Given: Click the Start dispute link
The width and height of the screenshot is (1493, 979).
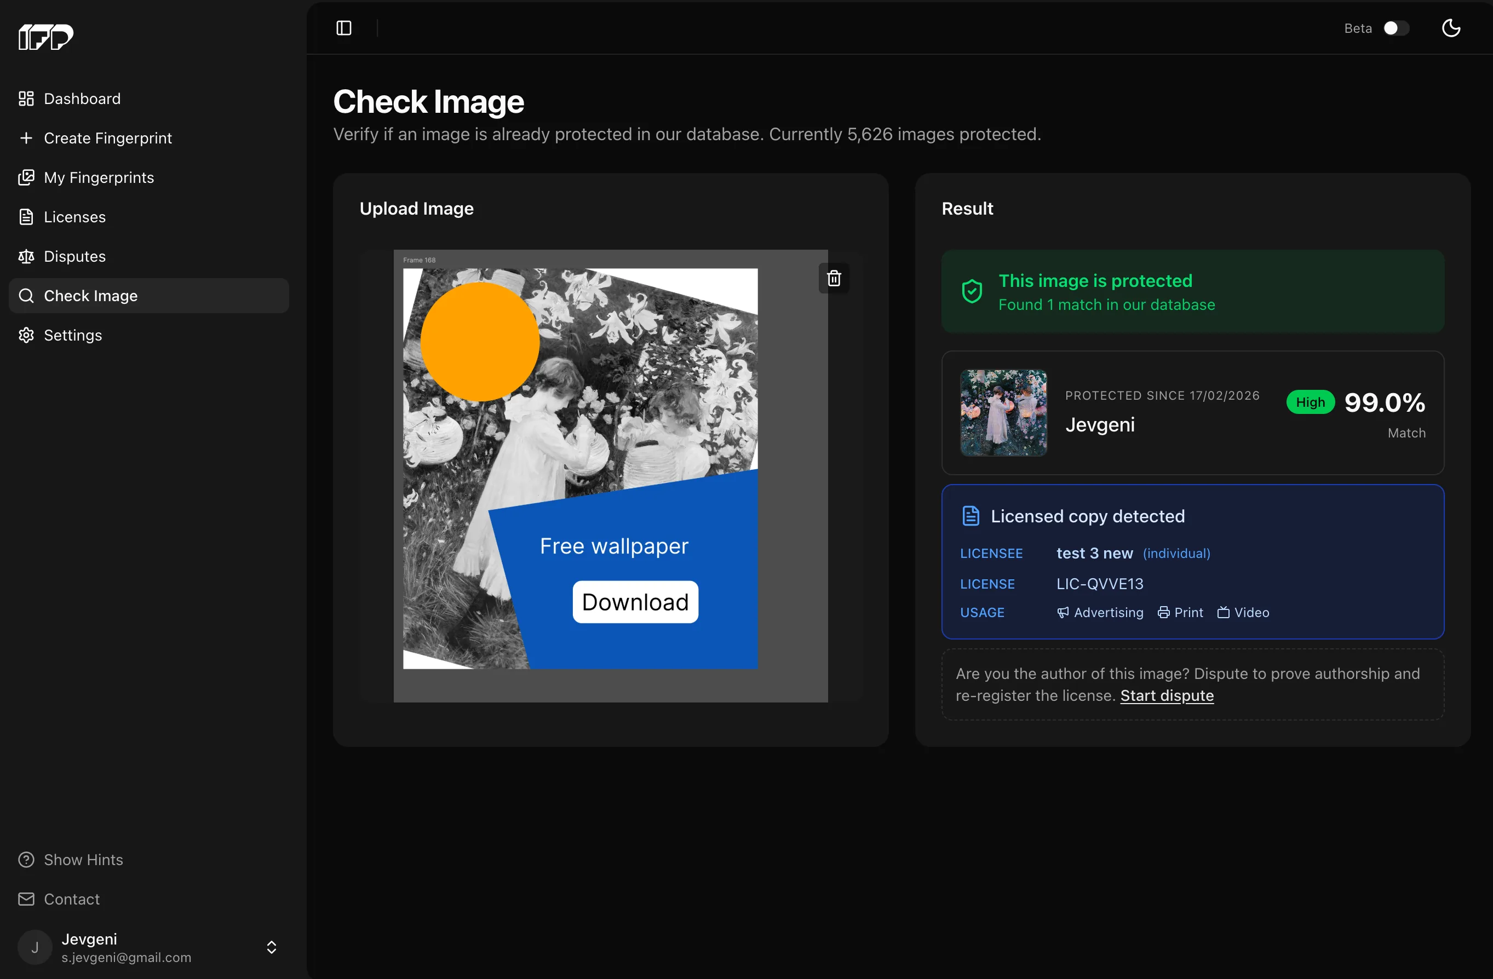Looking at the screenshot, I should [x=1167, y=695].
